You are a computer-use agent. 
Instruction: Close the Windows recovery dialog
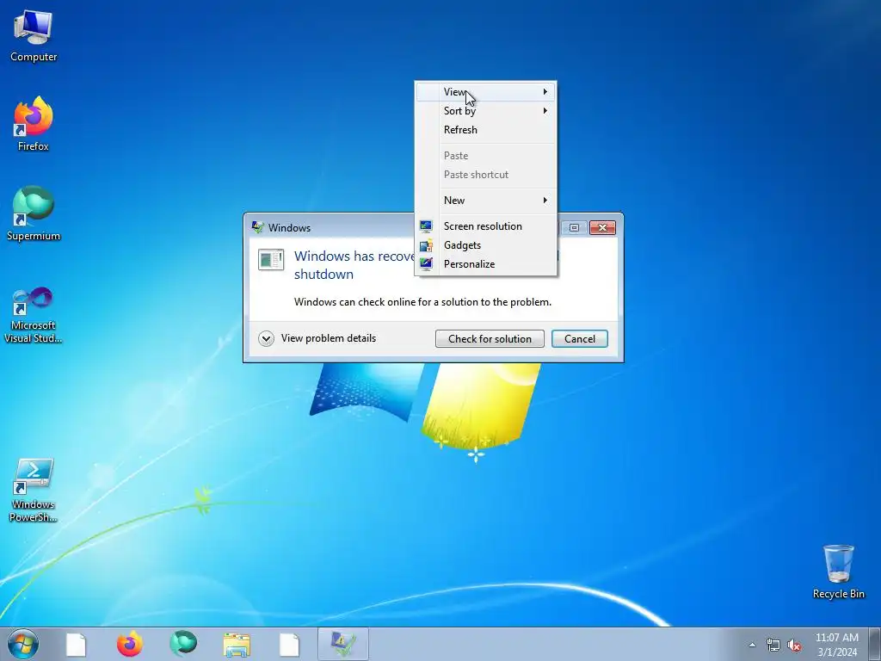click(602, 227)
